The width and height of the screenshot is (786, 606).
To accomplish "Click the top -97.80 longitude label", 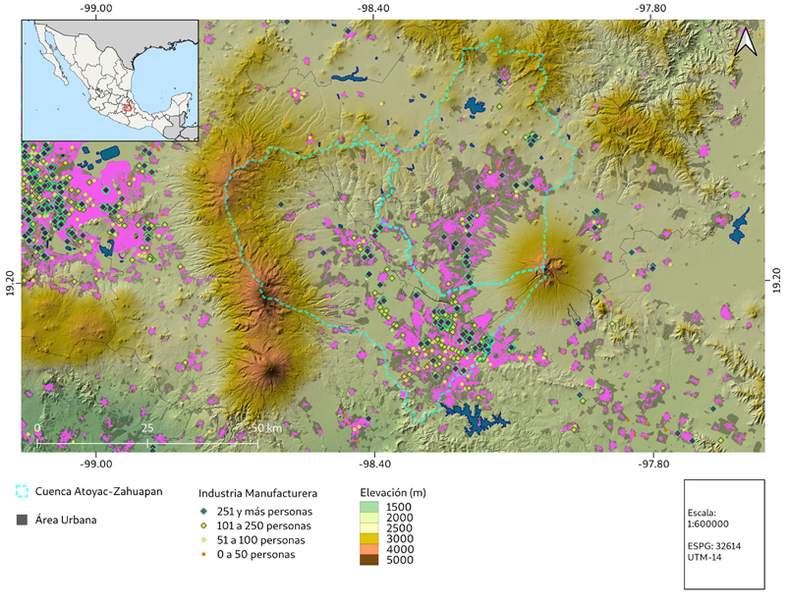I will point(652,8).
